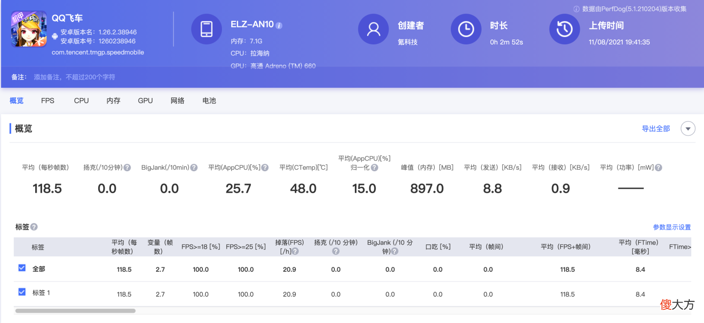
Task: Open help icon next to BigJank(/10min) summary
Action: (x=194, y=167)
